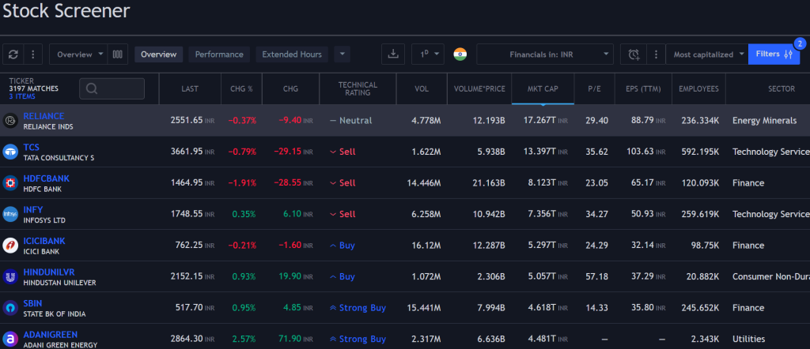Open the Most capitalized screen dropdown

coord(707,54)
